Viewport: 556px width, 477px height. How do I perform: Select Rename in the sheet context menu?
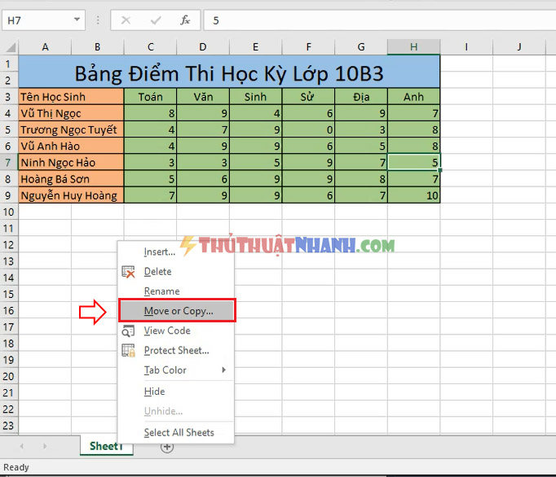[161, 291]
